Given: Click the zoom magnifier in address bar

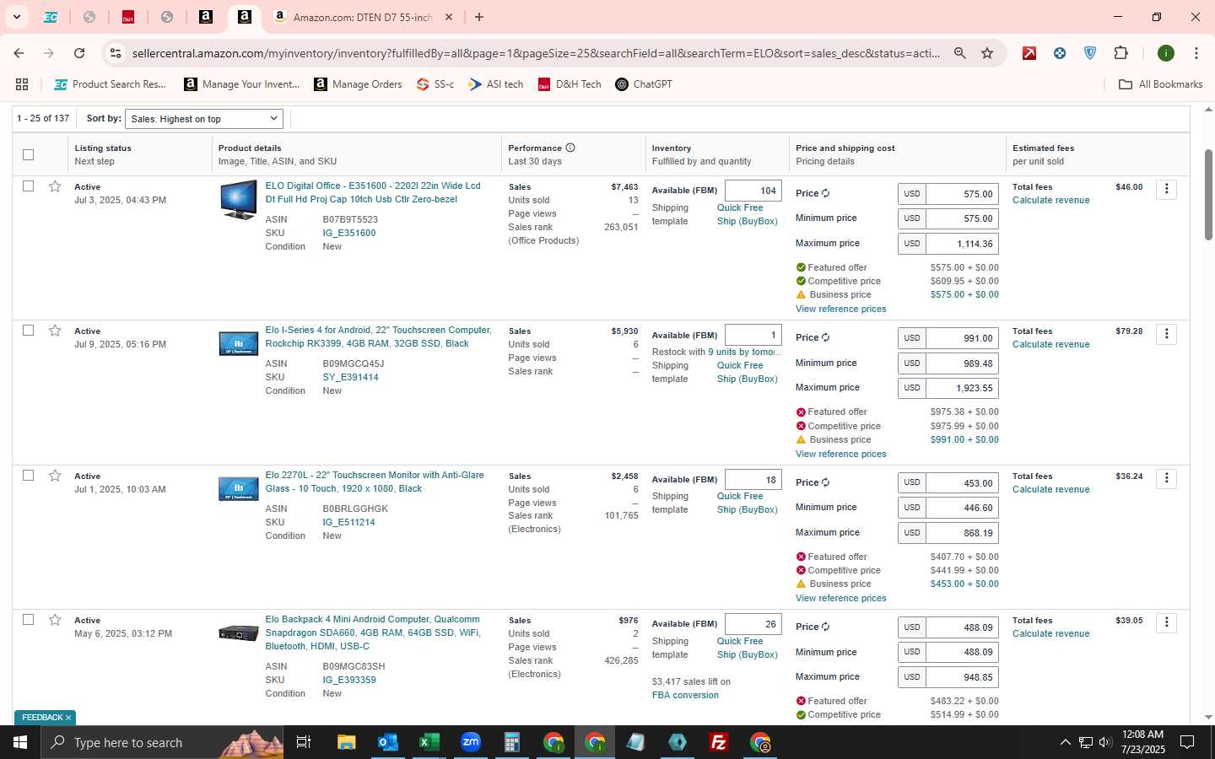Looking at the screenshot, I should pos(960,53).
